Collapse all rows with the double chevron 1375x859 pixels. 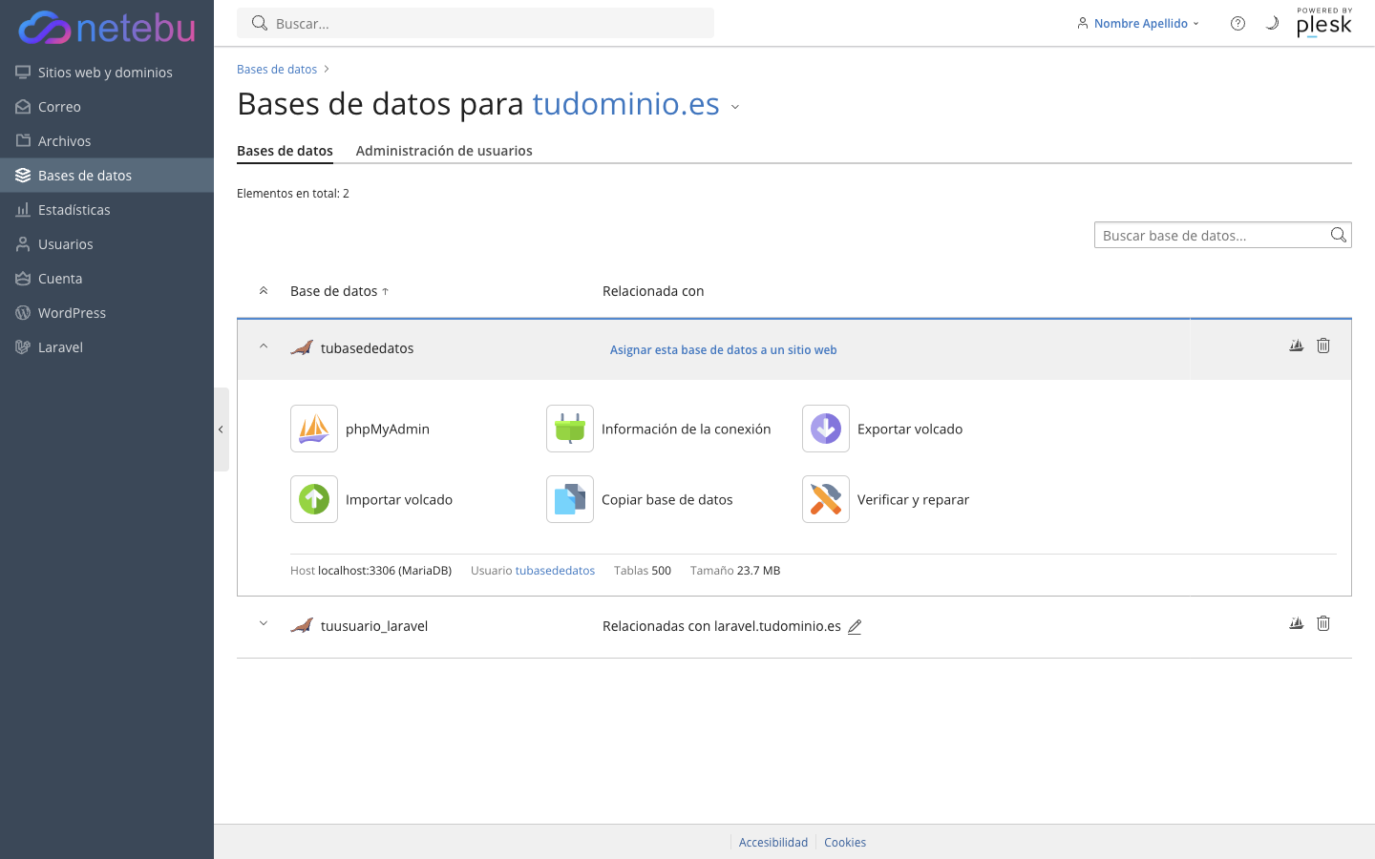[x=264, y=291]
